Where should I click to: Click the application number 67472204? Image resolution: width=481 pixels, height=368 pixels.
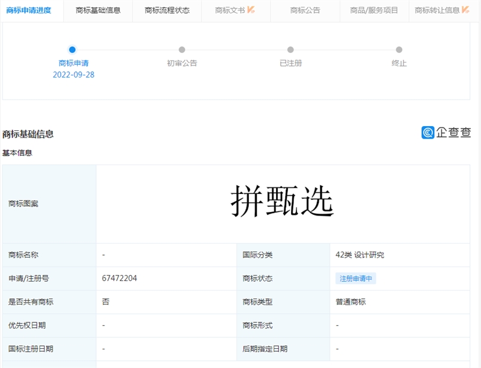(120, 279)
